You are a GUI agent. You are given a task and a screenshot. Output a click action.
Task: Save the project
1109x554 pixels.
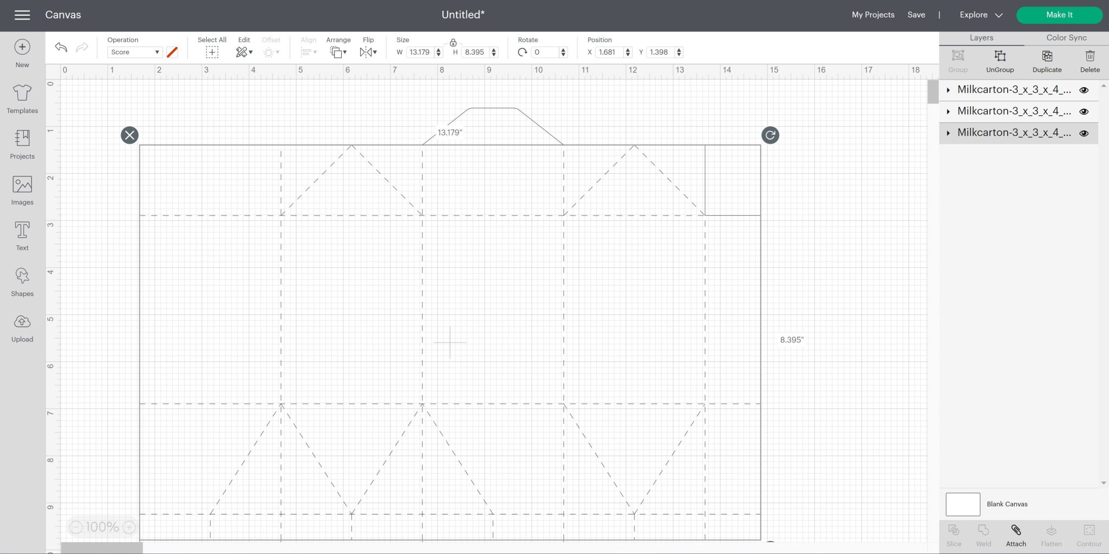tap(916, 15)
